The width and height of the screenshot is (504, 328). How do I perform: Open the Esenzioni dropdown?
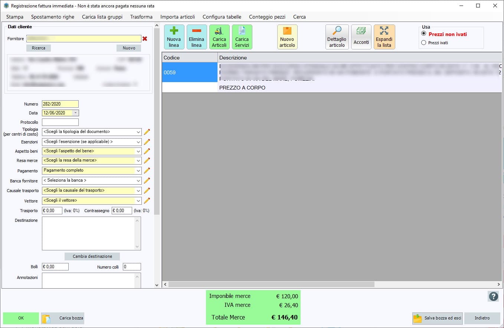click(138, 142)
